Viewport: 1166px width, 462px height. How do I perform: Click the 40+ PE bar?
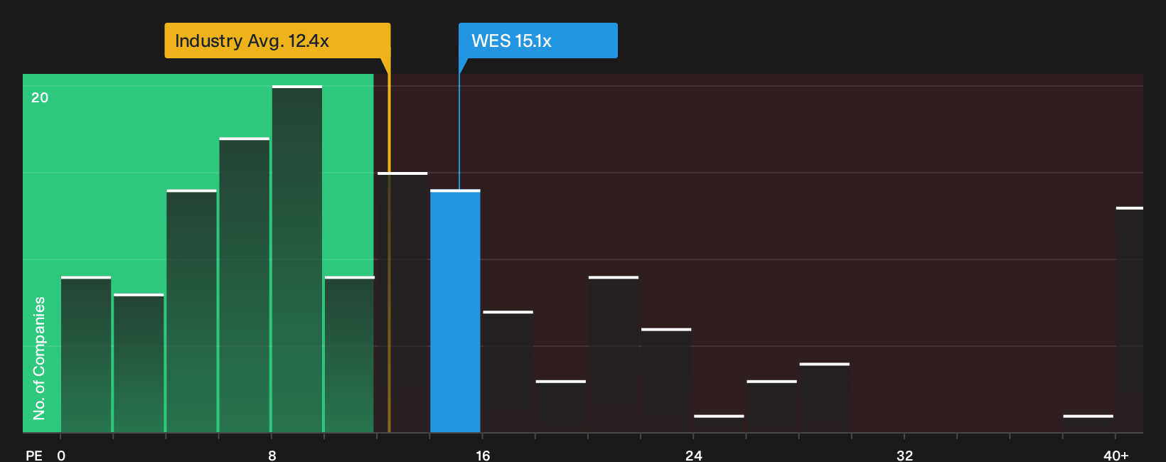tap(1130, 320)
